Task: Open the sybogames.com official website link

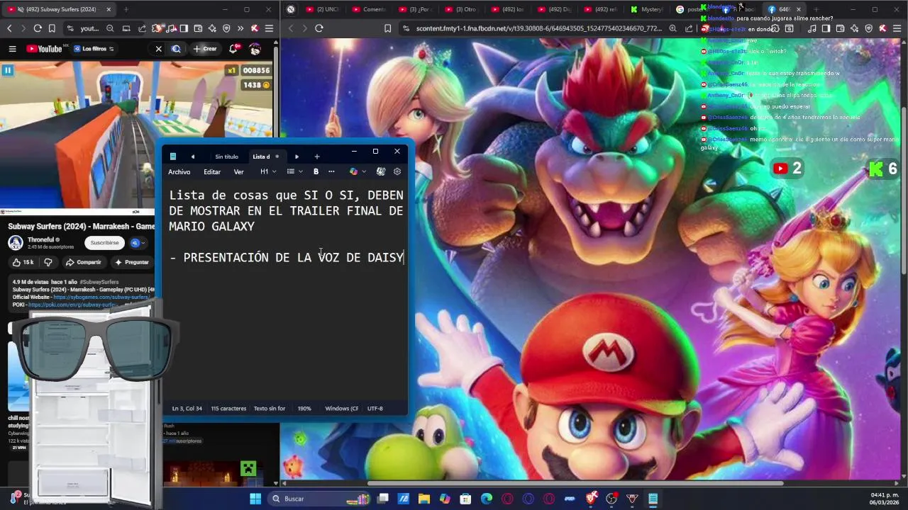Action: tap(100, 297)
